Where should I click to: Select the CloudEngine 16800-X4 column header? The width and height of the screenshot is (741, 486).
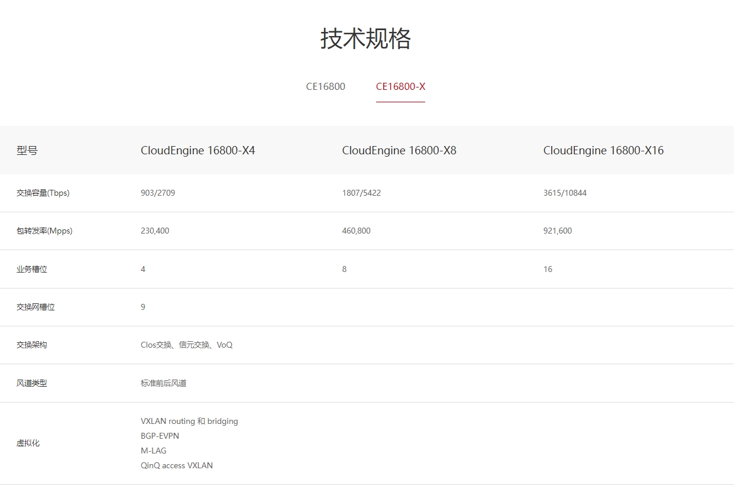198,150
